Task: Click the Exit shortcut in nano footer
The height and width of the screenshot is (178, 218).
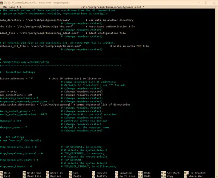Action: 8,176
